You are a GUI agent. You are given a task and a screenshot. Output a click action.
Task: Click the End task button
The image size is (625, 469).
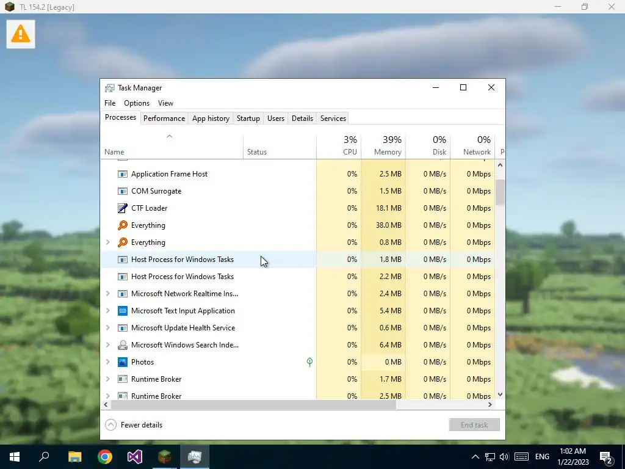coord(474,425)
